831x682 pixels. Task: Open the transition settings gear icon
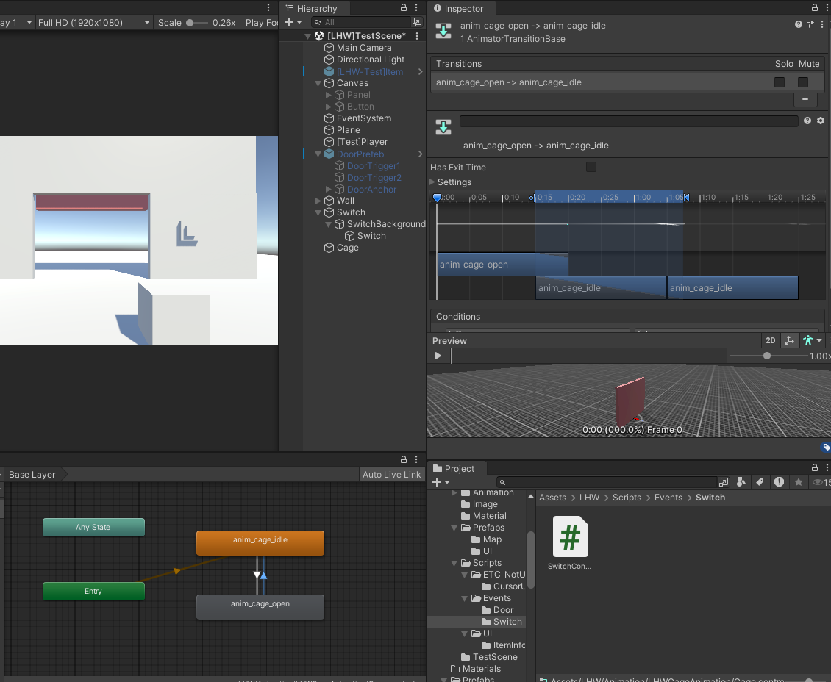(x=821, y=121)
